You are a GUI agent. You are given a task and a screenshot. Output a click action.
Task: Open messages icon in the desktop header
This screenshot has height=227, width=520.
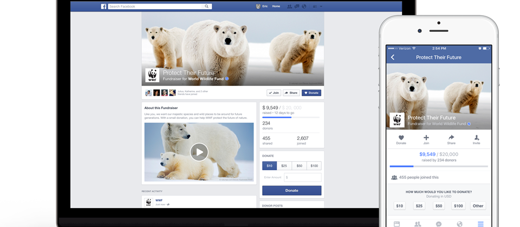pos(297,6)
